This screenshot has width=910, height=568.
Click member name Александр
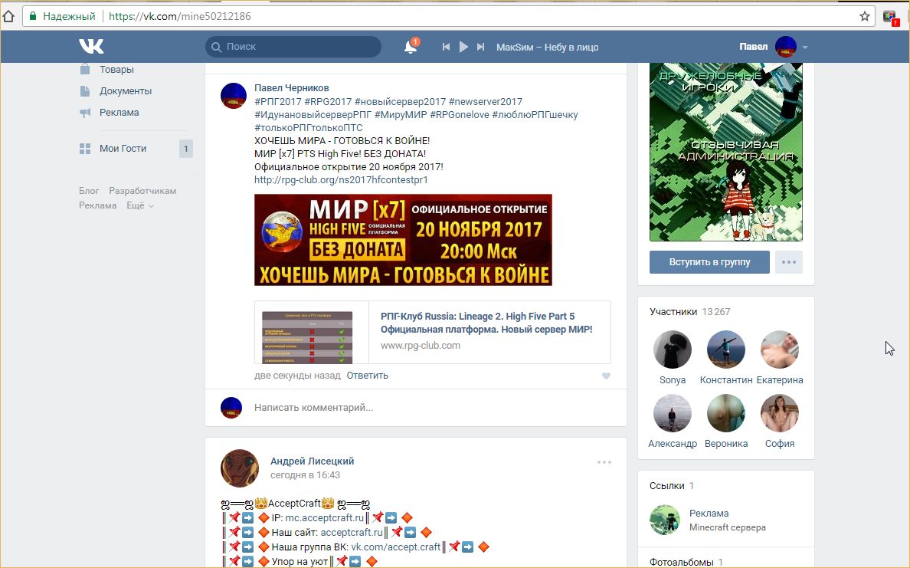click(x=673, y=443)
